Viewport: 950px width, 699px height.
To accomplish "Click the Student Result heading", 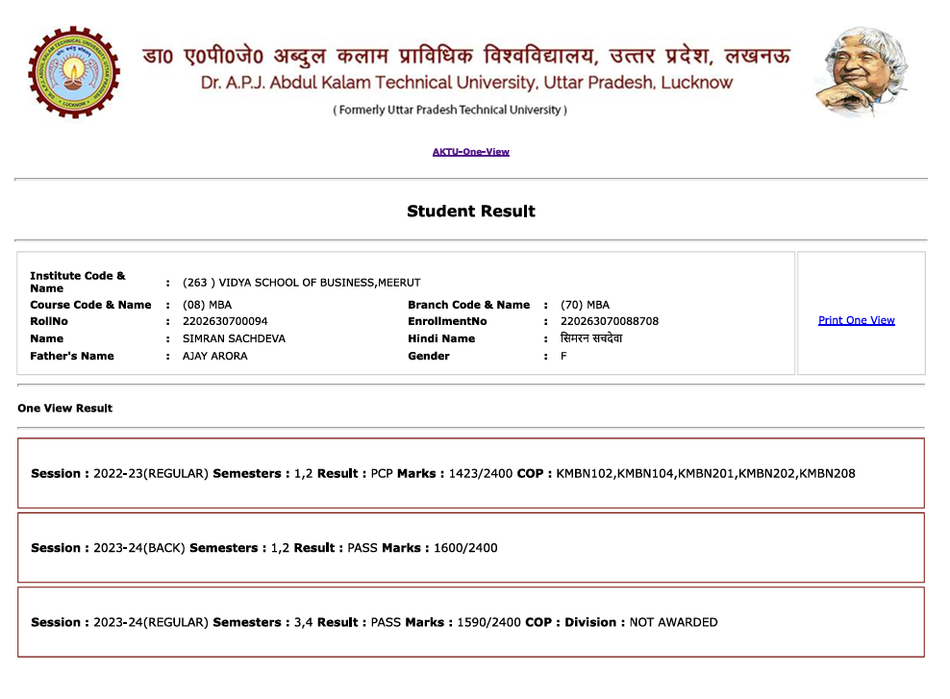I will pos(470,212).
